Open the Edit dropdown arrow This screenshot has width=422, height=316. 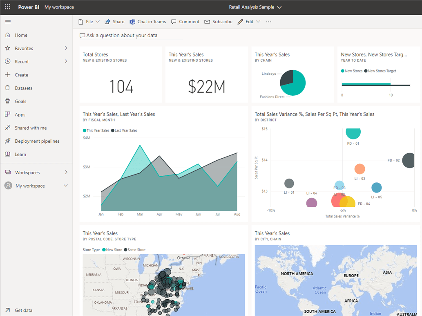point(258,22)
